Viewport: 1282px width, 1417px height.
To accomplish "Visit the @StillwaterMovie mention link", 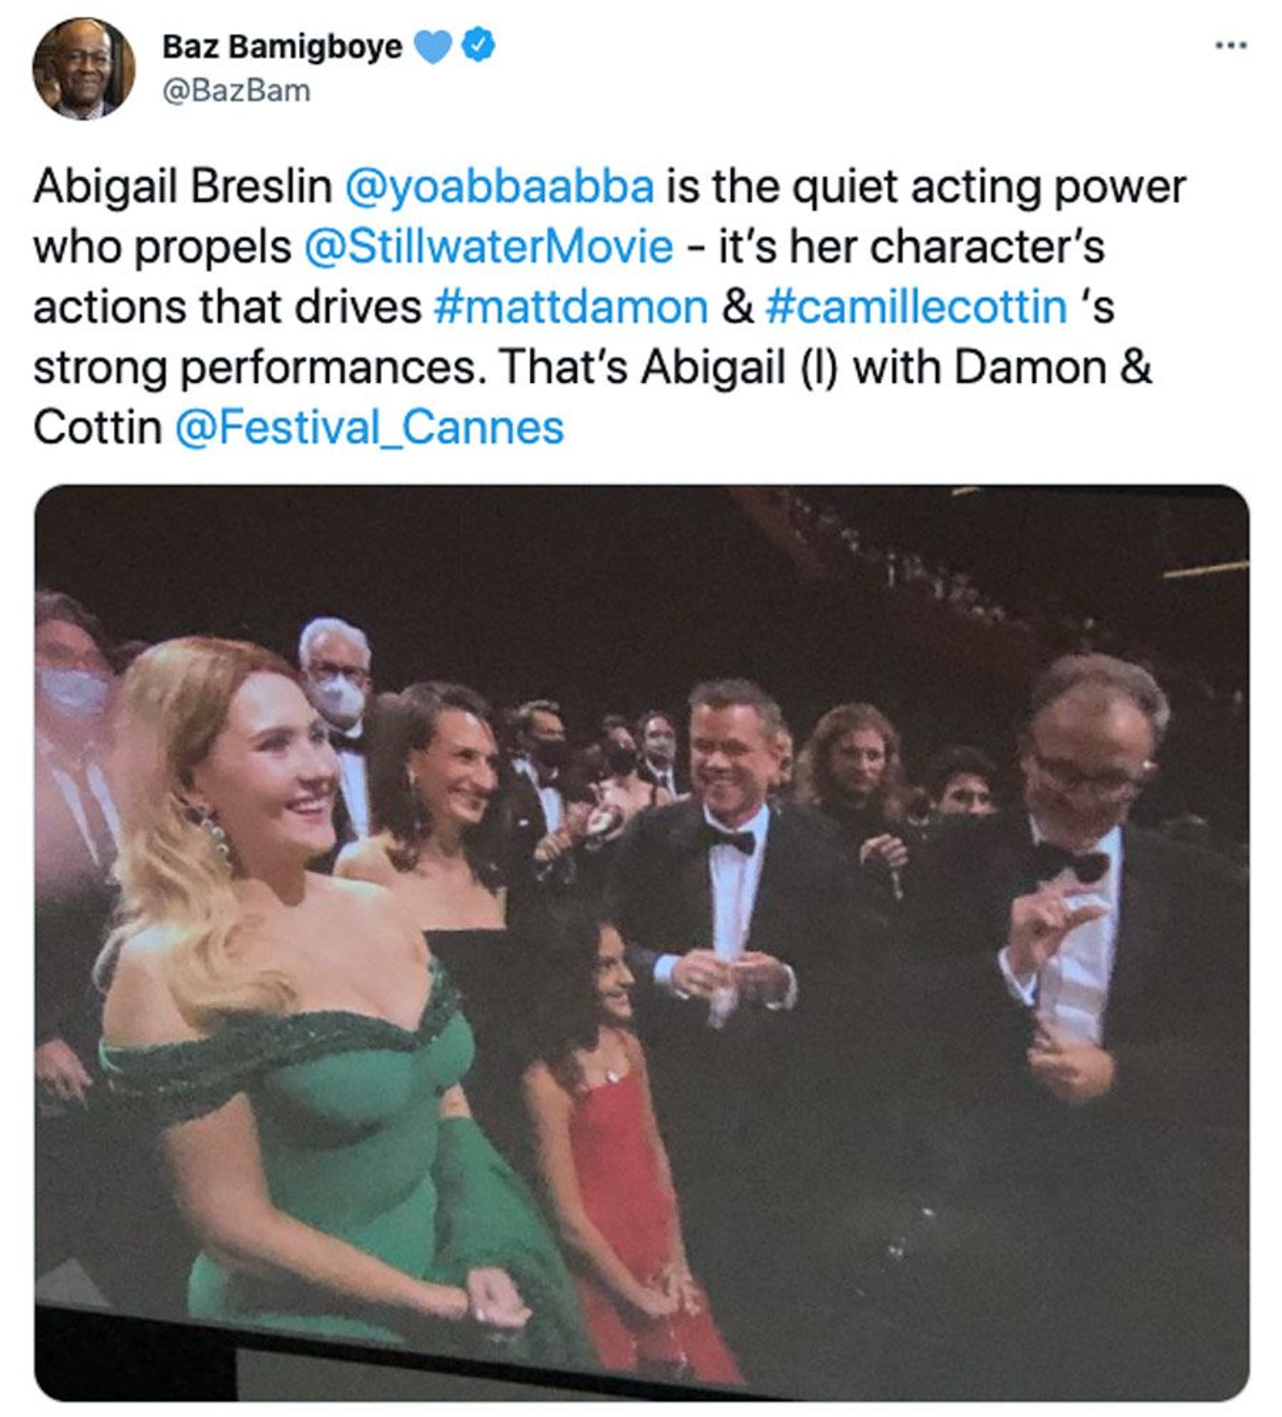I will (x=489, y=247).
